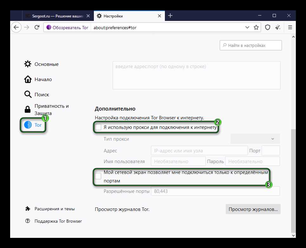Select the Настройки tab
Screen dimensions: 306x248
click(x=129, y=16)
